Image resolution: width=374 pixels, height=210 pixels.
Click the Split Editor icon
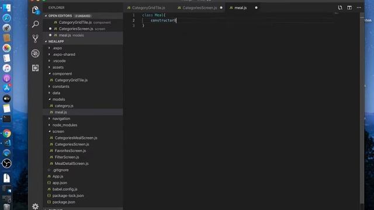point(349,8)
